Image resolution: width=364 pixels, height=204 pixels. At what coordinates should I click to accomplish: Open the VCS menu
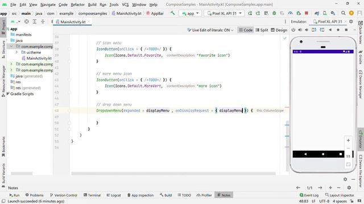[x=125, y=5]
